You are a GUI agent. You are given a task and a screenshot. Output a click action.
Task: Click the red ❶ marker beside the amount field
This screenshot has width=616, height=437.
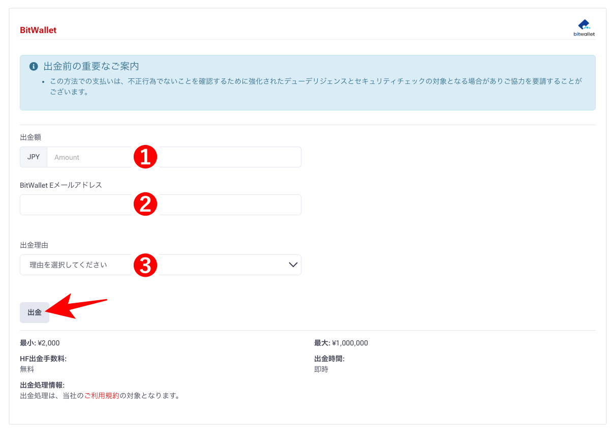pyautogui.click(x=145, y=158)
